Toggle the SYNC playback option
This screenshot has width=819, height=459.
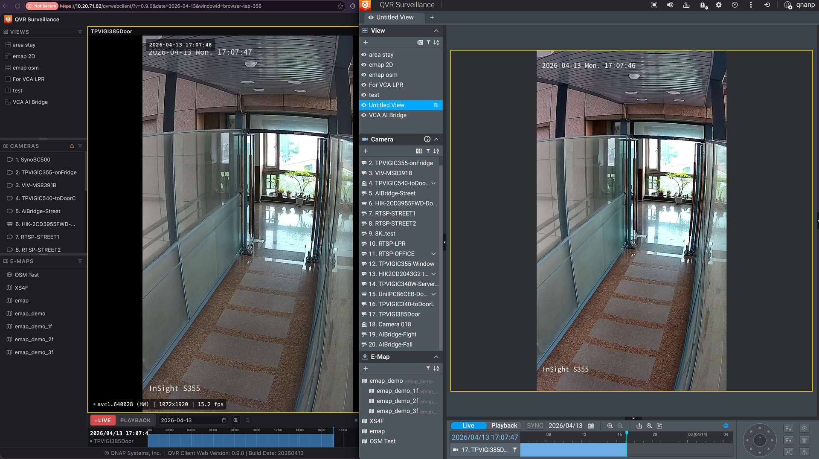pos(534,426)
